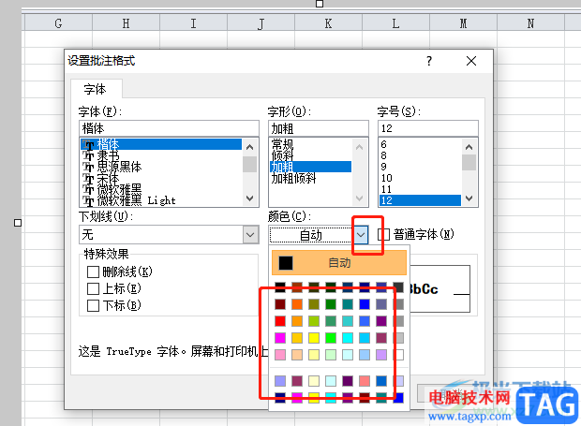Select font 思源黑体 in the list
Screen dimensions: 581x426
161,167
